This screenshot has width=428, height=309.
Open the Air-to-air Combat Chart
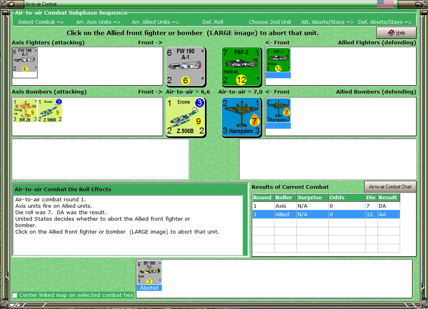[x=390, y=187]
